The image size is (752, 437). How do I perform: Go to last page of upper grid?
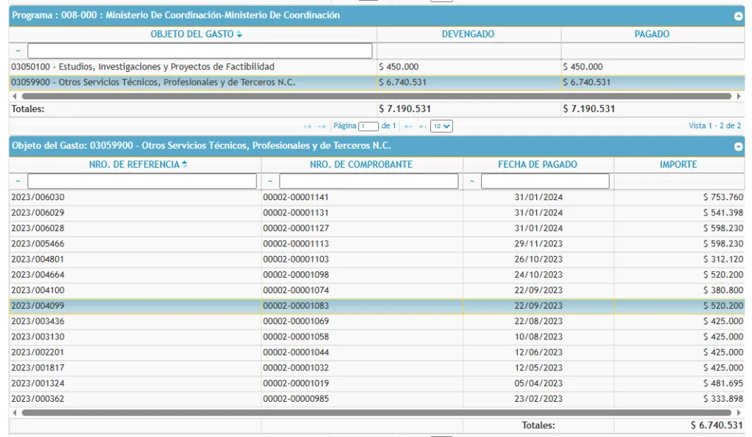[x=422, y=126]
